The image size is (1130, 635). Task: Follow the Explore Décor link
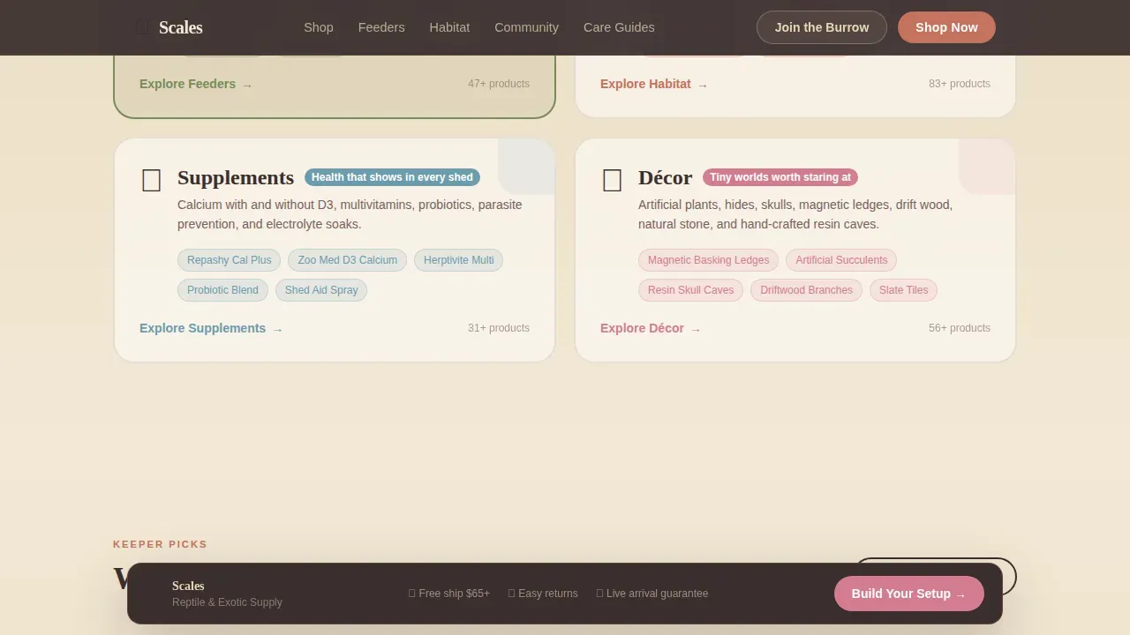point(651,328)
